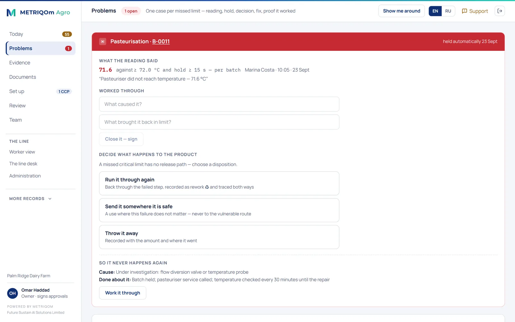Click Close it — sign button
Image resolution: width=515 pixels, height=322 pixels.
121,139
